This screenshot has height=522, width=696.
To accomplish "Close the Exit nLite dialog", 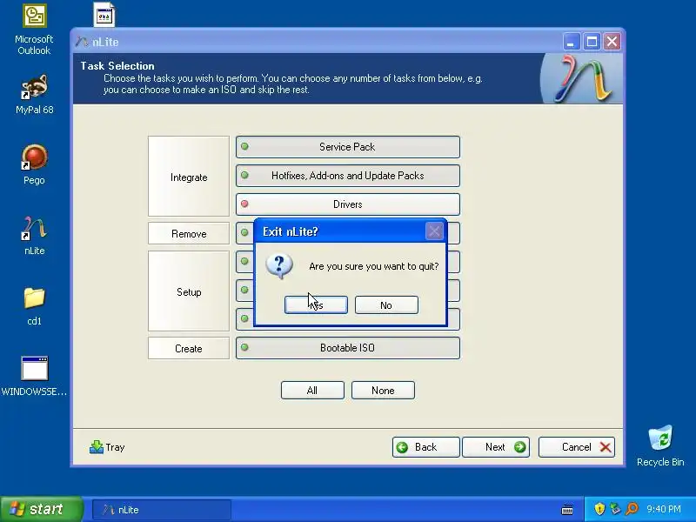I will 434,231.
